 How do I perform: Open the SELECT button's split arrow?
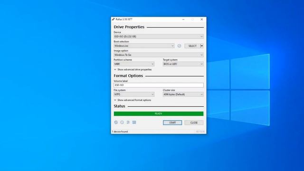[202, 46]
